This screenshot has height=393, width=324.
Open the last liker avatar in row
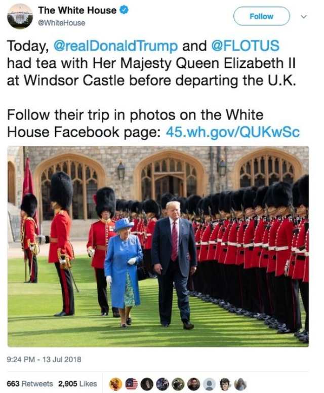click(240, 384)
